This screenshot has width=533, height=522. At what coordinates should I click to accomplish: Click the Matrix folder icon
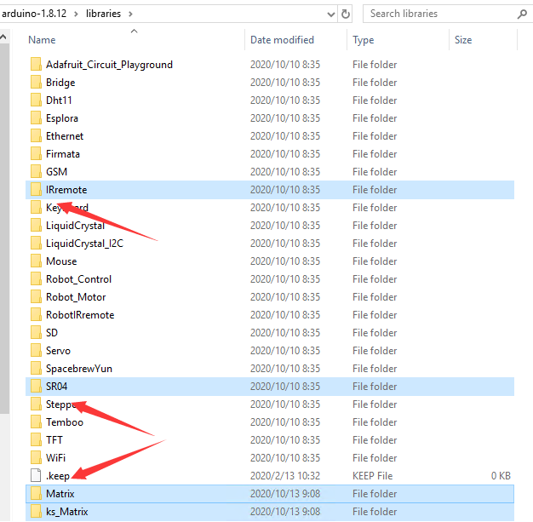click(x=36, y=493)
